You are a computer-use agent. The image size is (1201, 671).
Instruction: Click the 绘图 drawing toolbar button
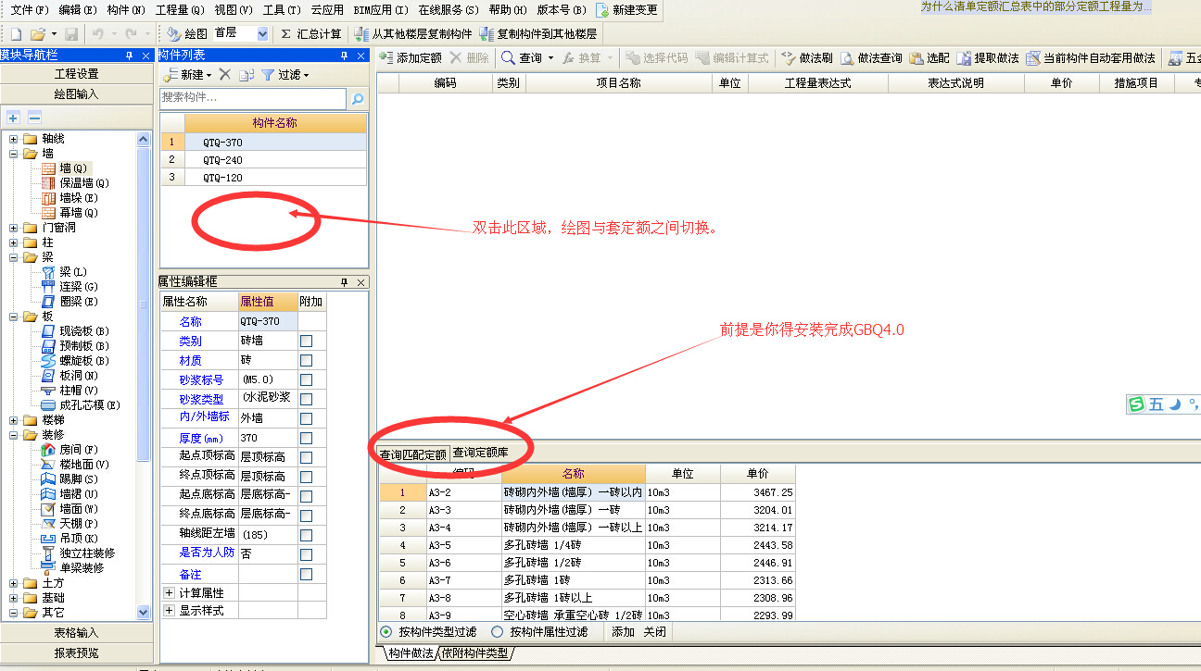click(x=188, y=33)
